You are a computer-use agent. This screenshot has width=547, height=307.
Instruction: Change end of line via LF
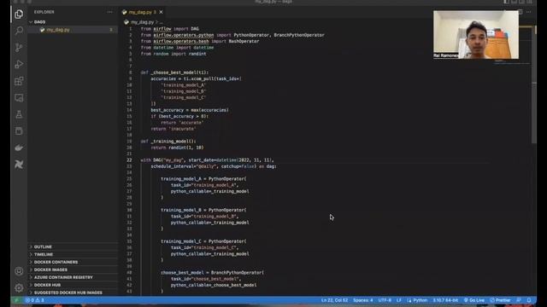[399, 300]
